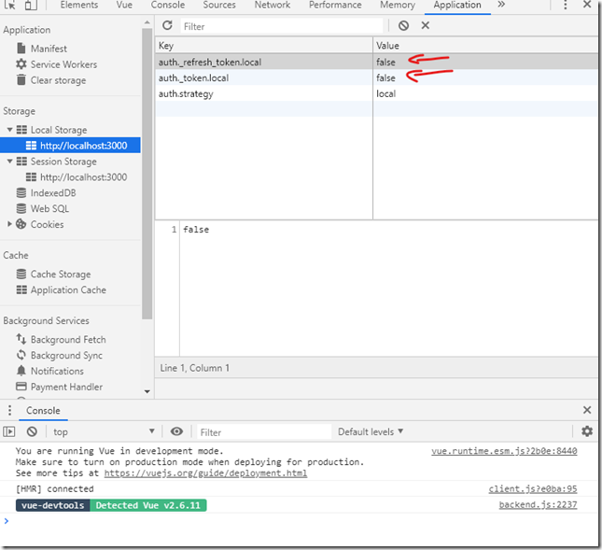Select the Console drawer tab
602x550 pixels.
[43, 411]
